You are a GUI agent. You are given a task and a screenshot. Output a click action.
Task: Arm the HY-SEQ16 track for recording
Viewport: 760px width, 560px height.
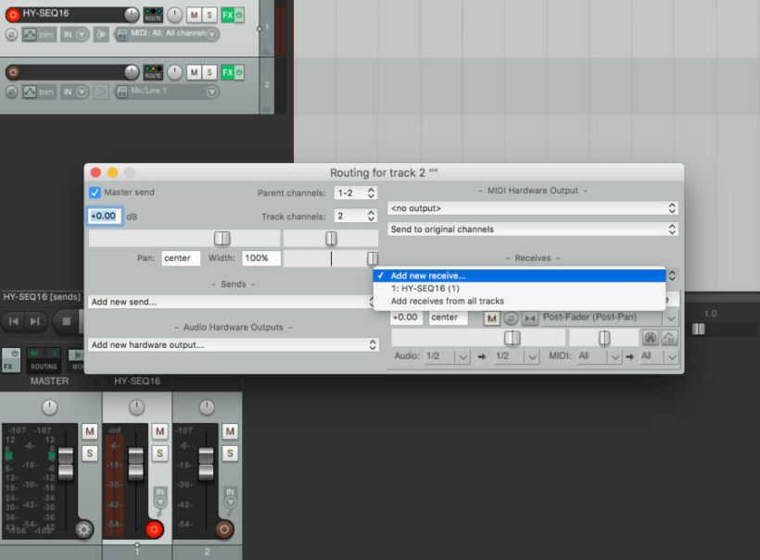point(13,15)
